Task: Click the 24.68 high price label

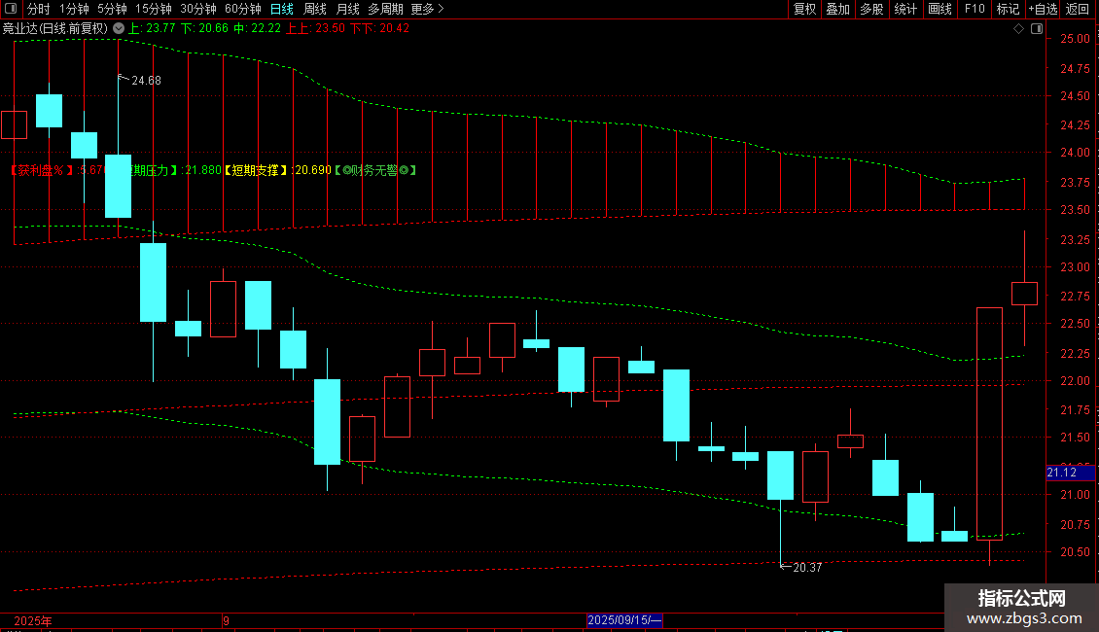Action: 147,81
